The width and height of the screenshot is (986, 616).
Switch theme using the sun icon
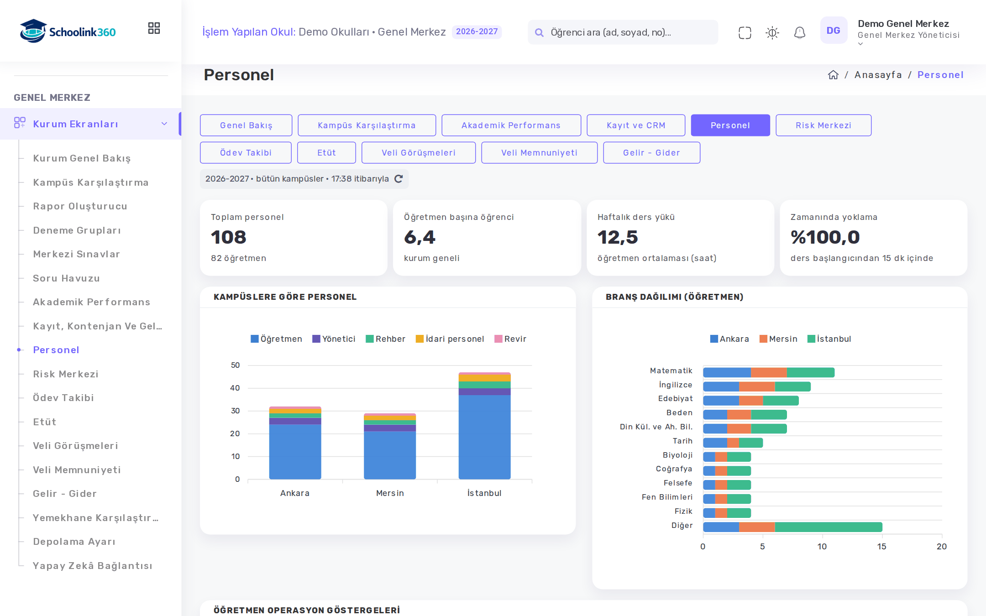772,32
